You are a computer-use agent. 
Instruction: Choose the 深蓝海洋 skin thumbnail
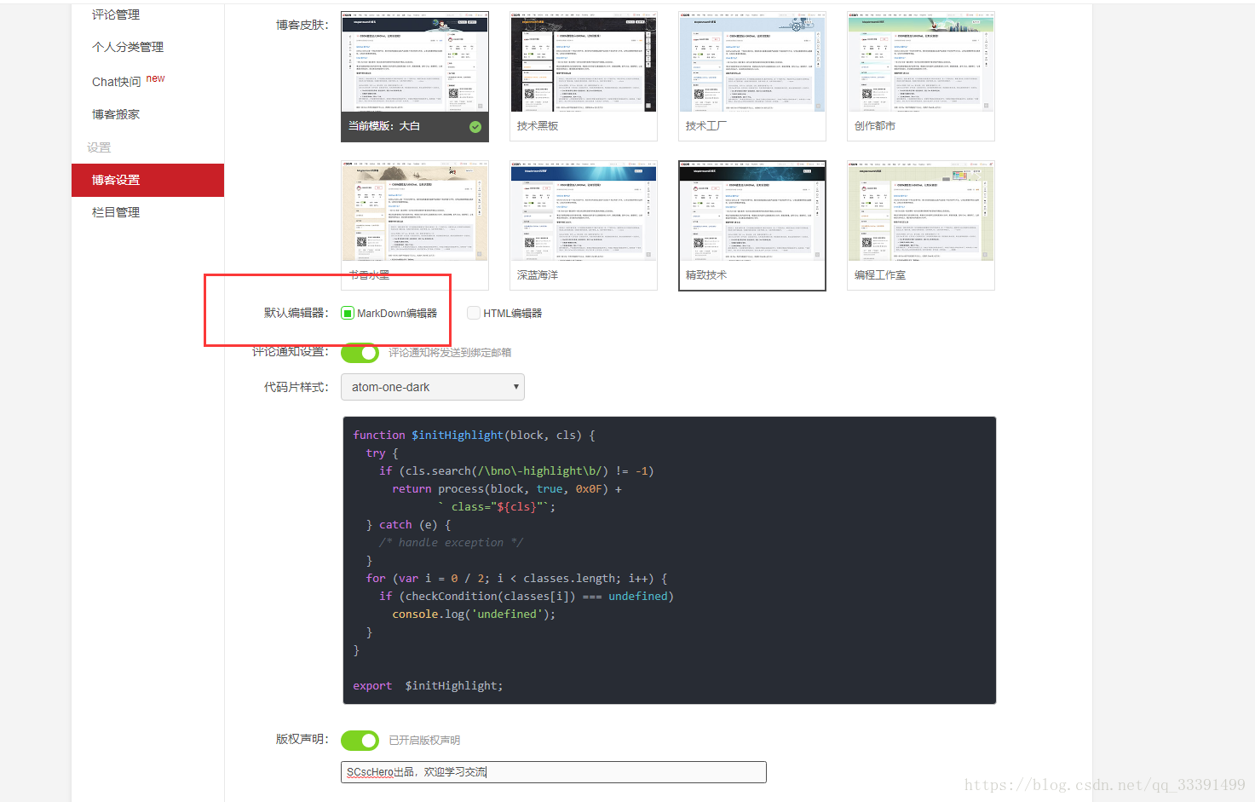click(x=584, y=225)
